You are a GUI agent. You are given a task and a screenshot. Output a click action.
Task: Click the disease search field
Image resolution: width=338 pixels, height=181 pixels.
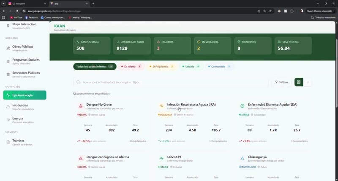(171, 82)
